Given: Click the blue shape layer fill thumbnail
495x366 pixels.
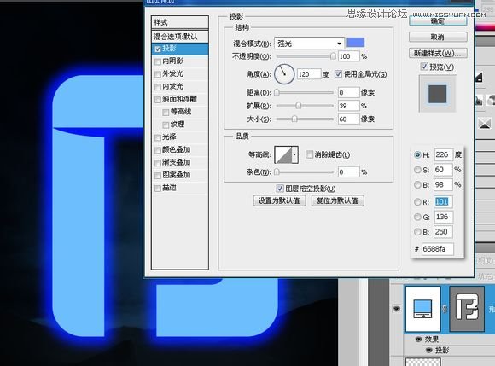Looking at the screenshot, I should tap(423, 309).
